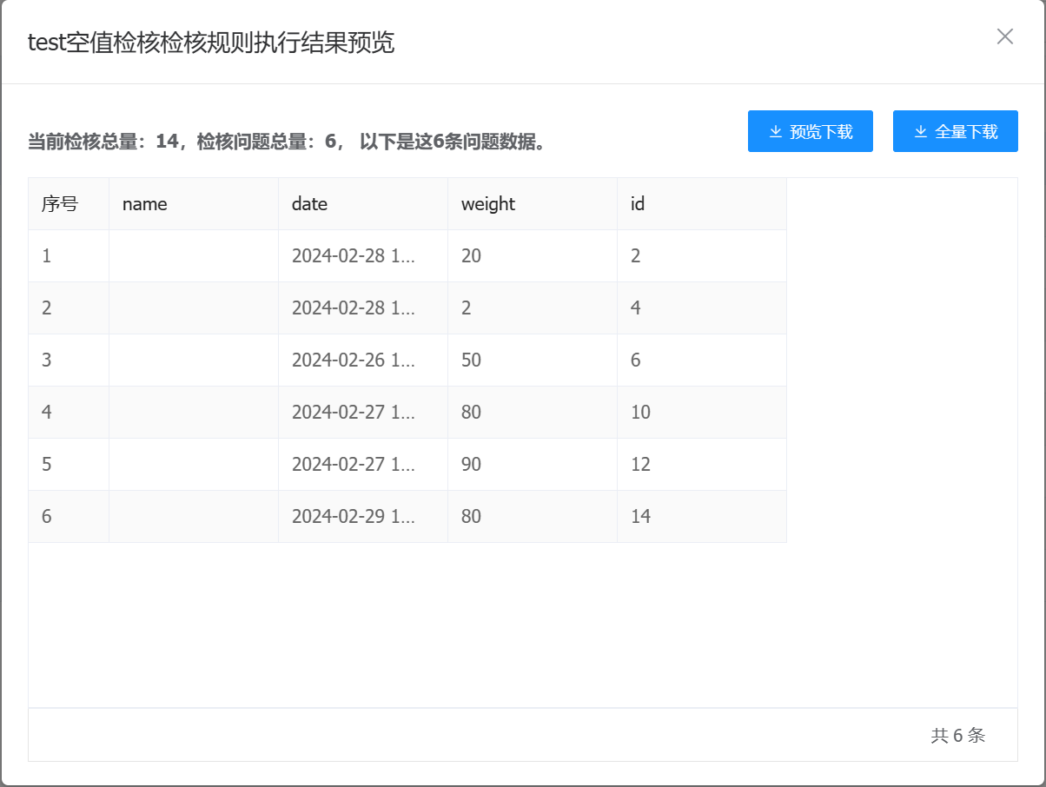Click the 预览下载 button
The image size is (1046, 787).
click(x=810, y=132)
